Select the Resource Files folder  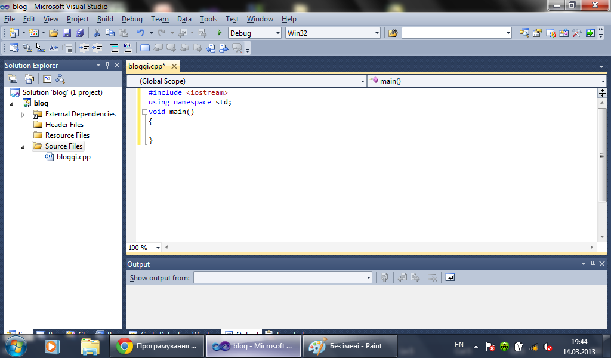point(67,135)
